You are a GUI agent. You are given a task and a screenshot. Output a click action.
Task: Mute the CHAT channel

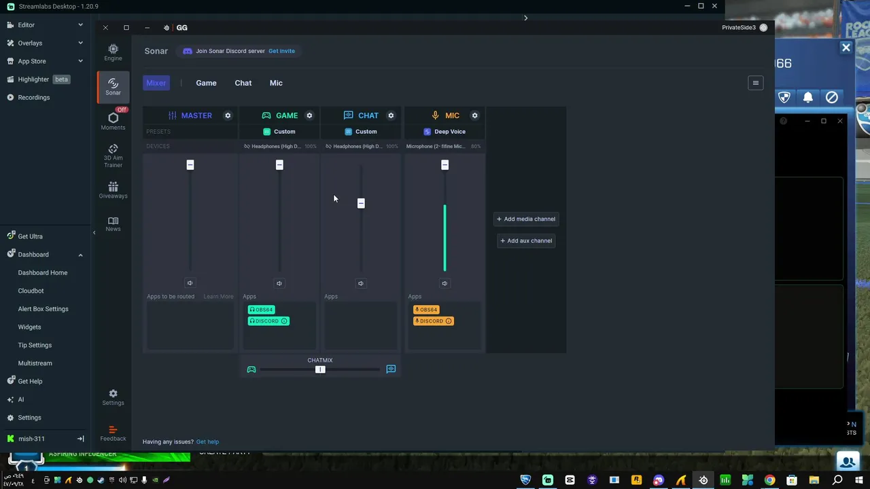coord(361,283)
